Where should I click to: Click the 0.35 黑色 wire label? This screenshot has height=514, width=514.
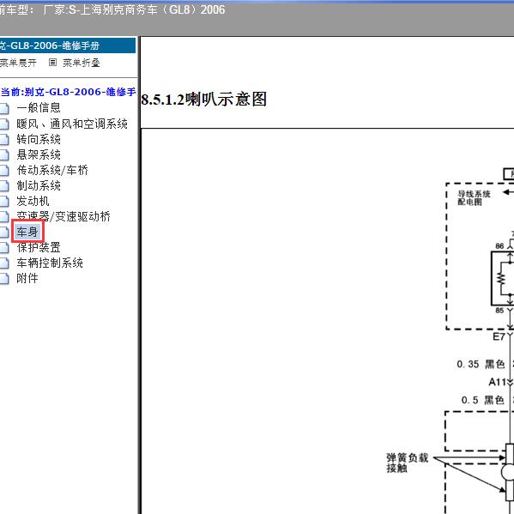(x=481, y=364)
